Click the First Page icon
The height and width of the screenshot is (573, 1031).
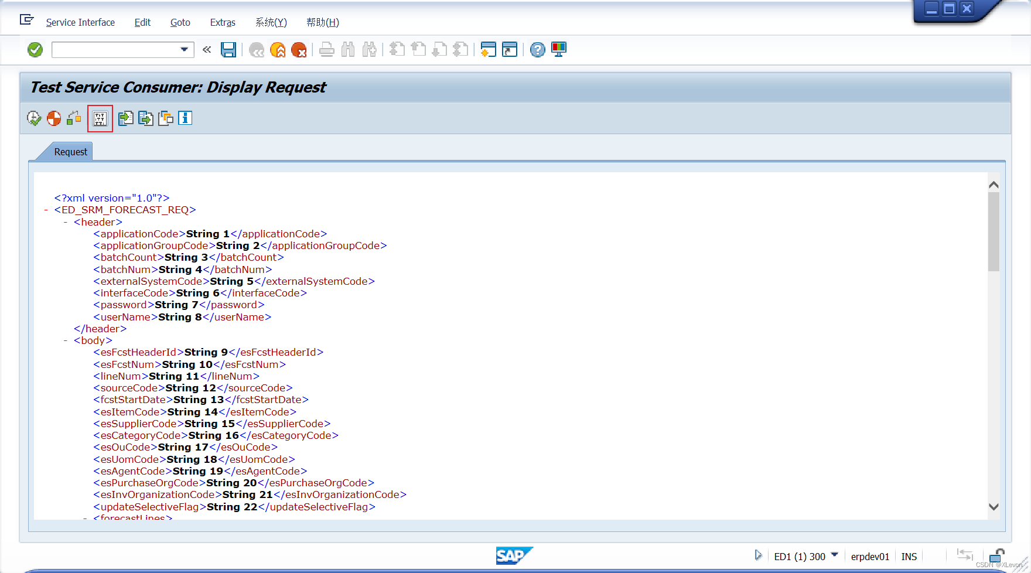tap(397, 50)
